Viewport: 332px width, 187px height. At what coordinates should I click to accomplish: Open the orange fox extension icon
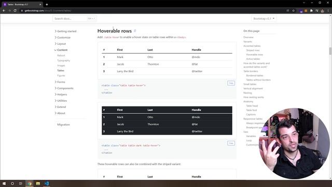(306, 10)
